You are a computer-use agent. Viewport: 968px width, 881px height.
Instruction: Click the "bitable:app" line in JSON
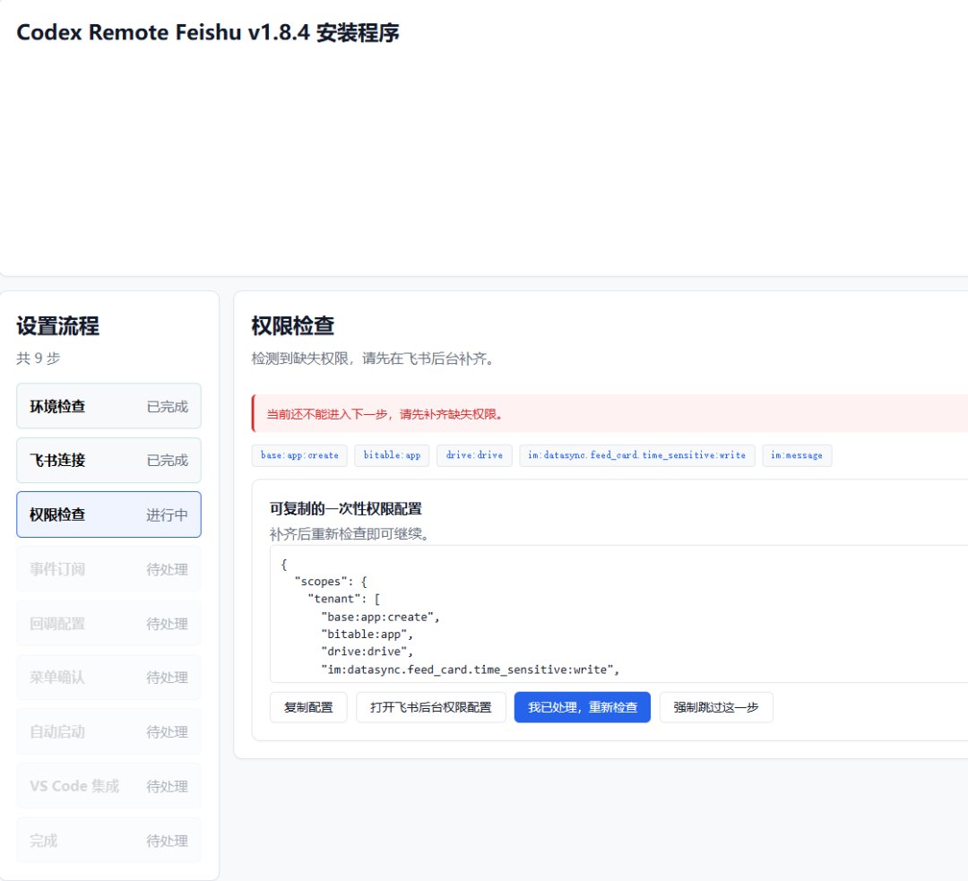pyautogui.click(x=367, y=634)
